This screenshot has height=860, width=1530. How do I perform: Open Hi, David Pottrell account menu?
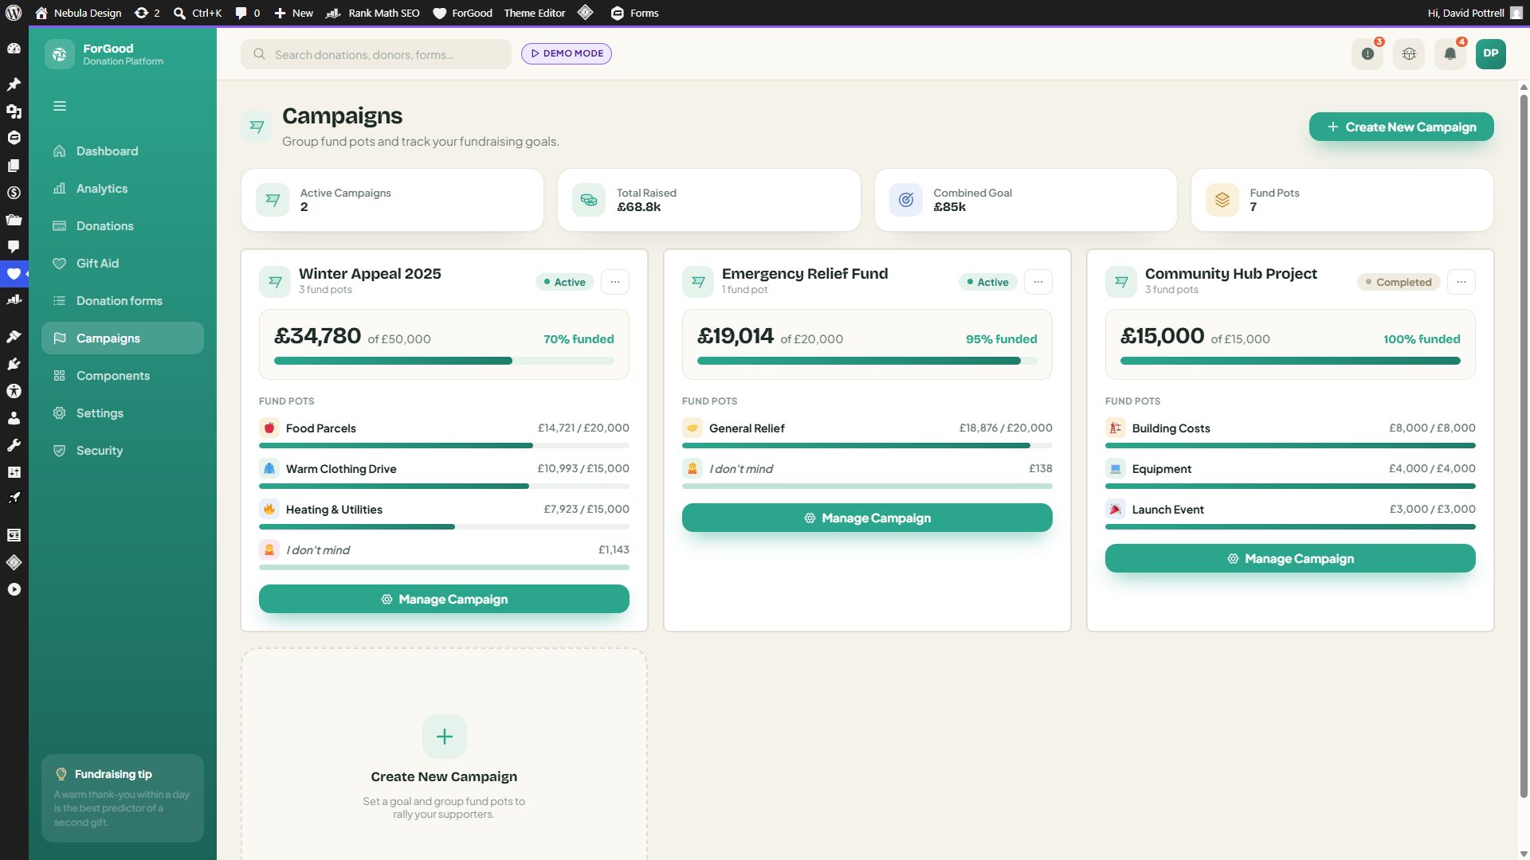[1475, 13]
